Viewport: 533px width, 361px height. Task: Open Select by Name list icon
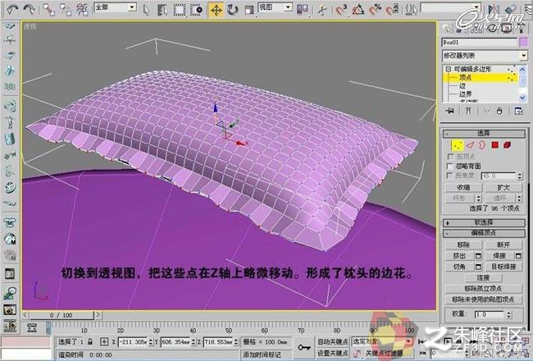[163, 10]
